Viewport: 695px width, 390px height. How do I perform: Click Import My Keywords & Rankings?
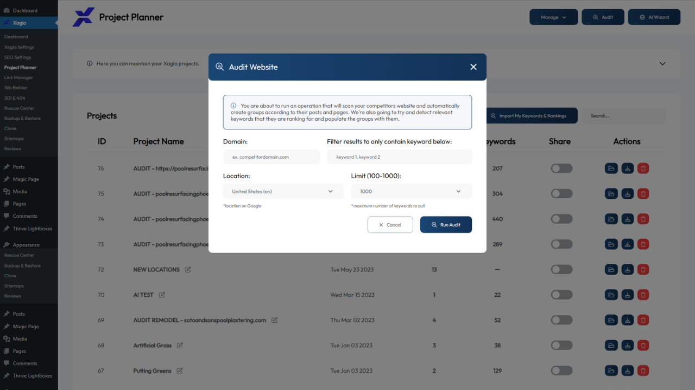[x=532, y=115]
